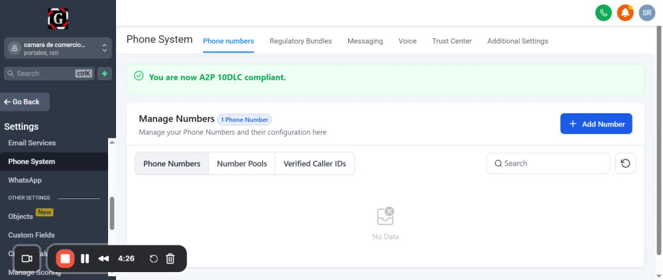Viewport: 663px width, 280px height.
Task: Select the Phone Numbers segment tab
Action: 172,164
